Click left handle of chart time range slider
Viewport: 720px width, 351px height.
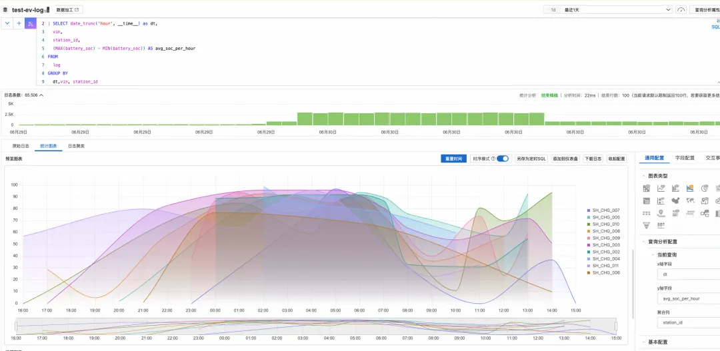tap(16, 326)
